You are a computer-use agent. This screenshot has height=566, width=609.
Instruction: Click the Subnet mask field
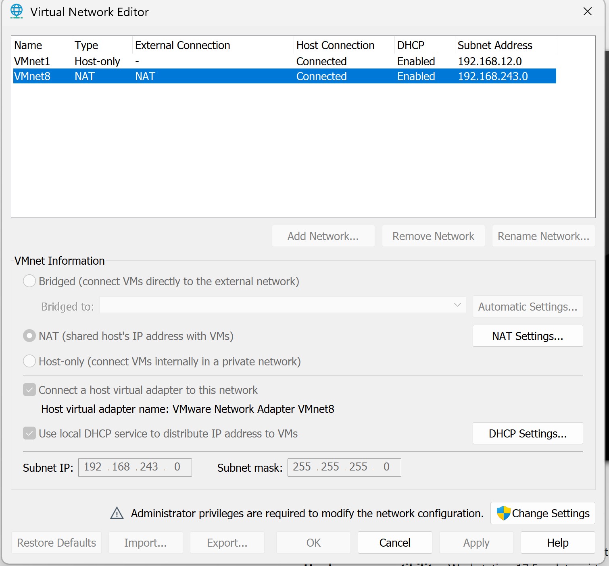point(344,467)
